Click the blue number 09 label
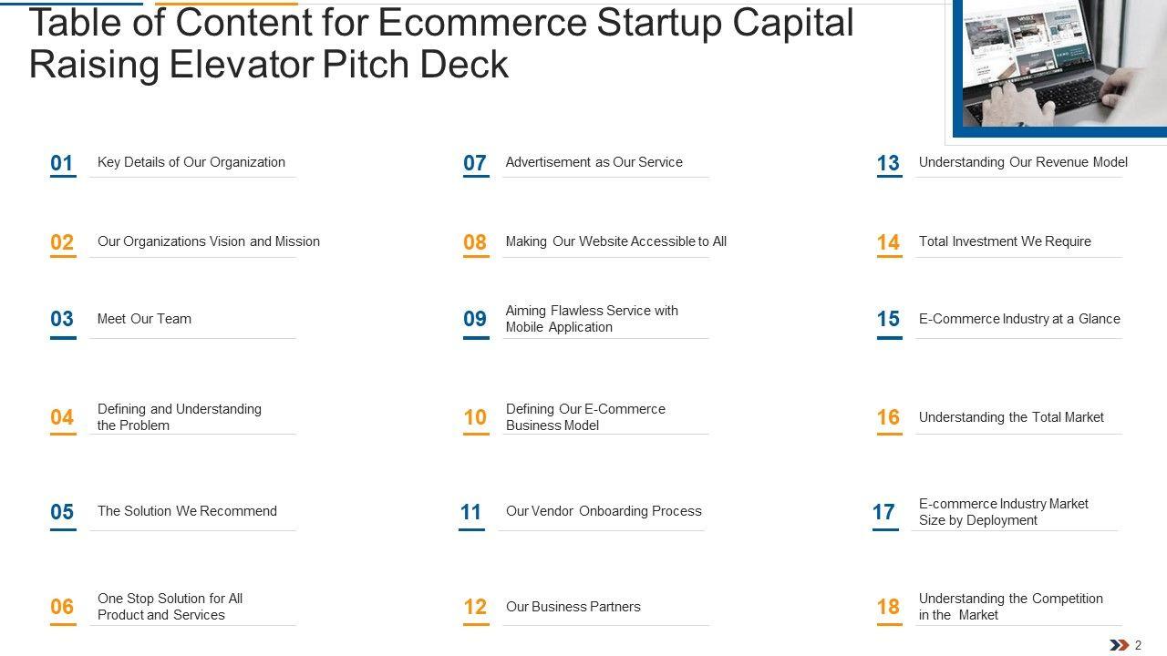1167x656 pixels. coord(475,319)
